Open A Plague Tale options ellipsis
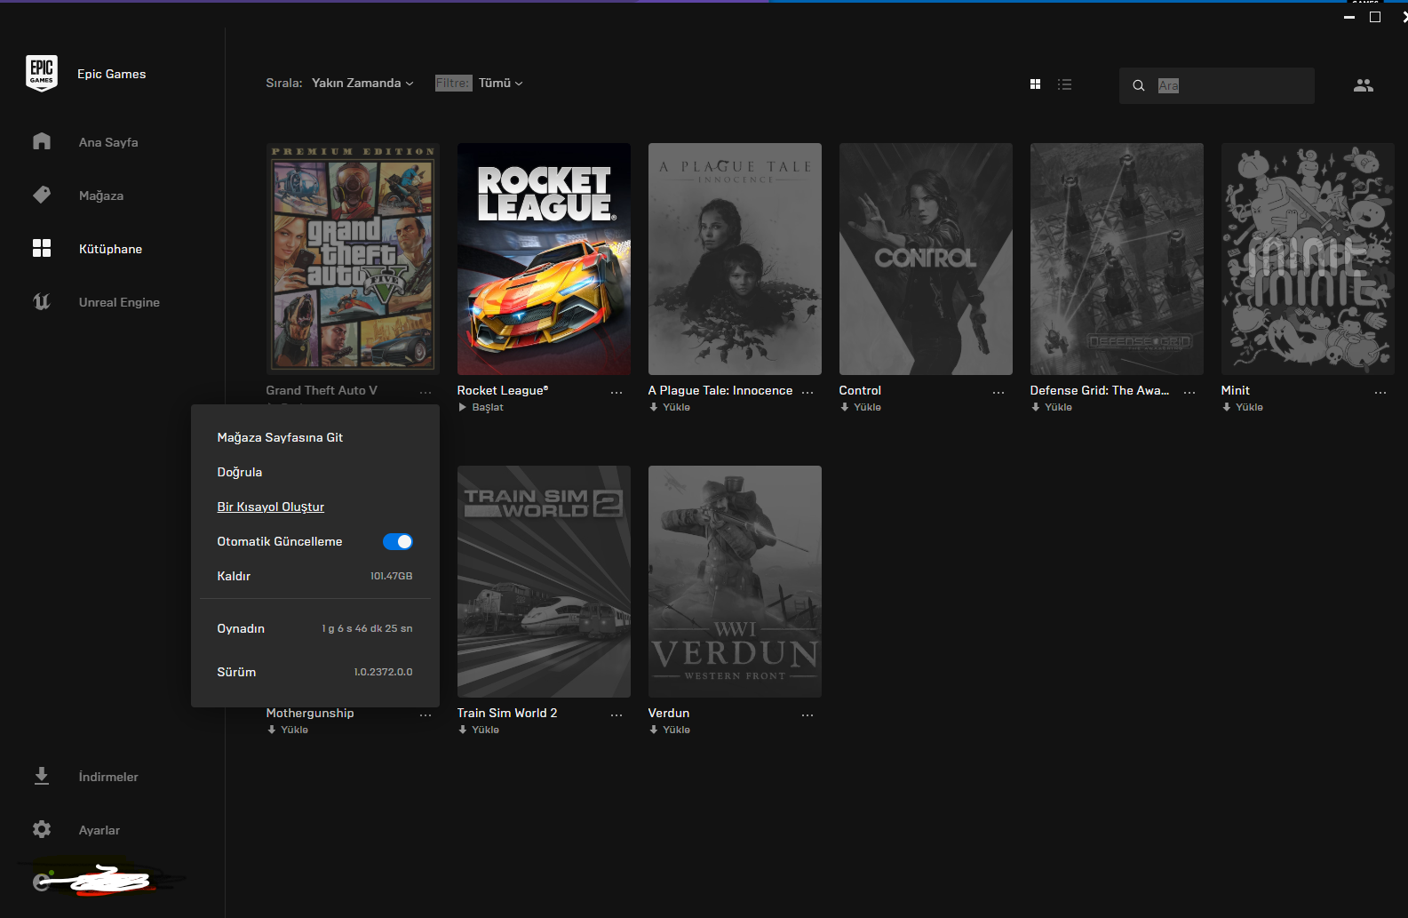 (807, 392)
